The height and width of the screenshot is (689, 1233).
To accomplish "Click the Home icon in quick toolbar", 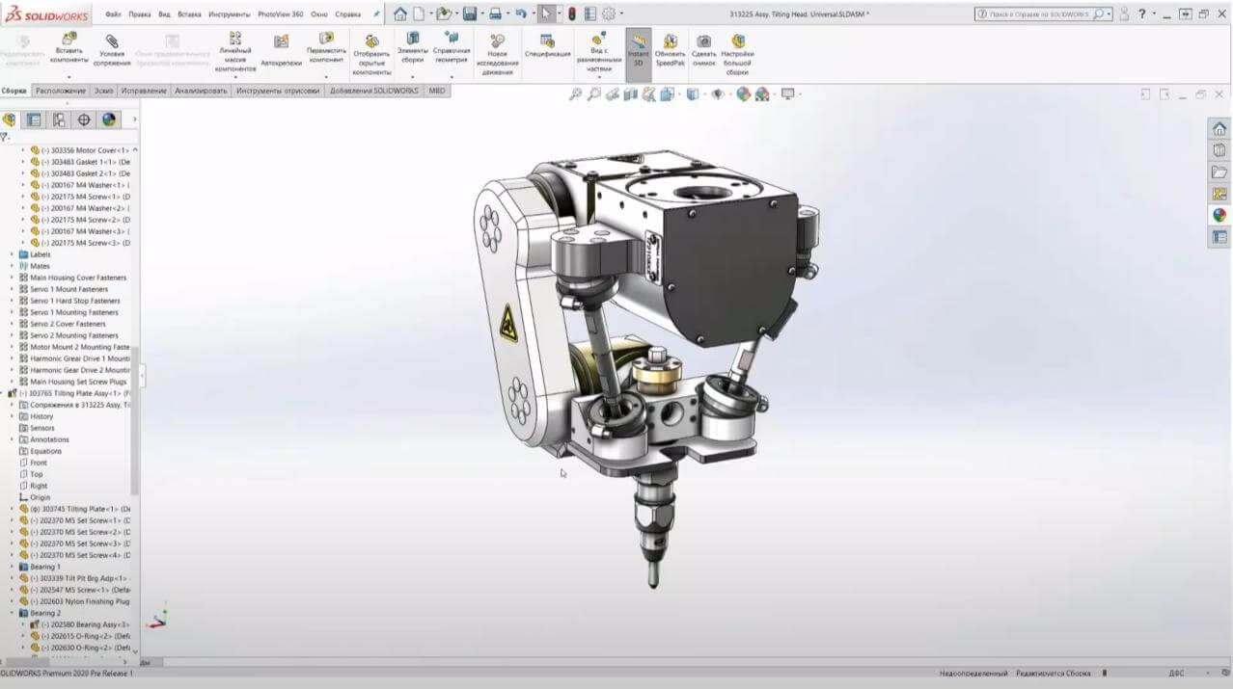I will (x=399, y=13).
